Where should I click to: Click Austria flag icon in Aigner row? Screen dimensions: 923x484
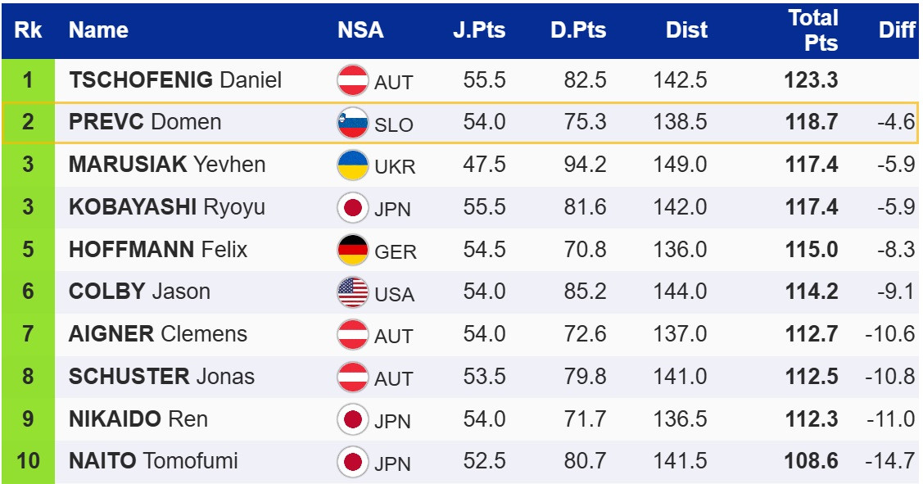[x=353, y=334]
